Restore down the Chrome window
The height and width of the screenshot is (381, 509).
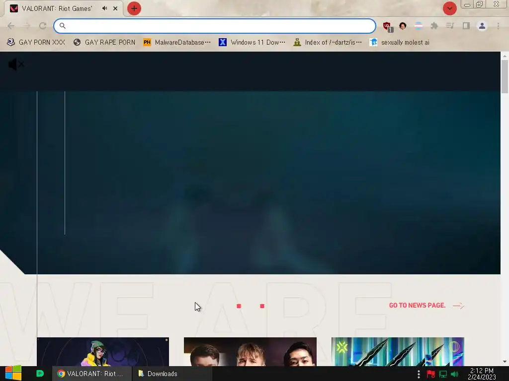point(480,4)
